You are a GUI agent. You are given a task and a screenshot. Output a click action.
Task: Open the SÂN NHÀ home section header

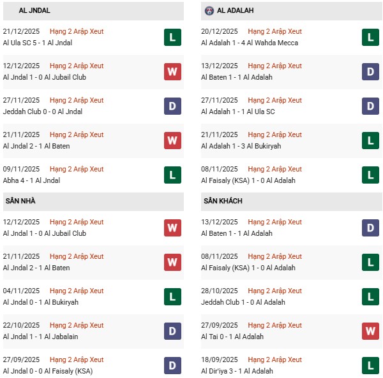(19, 201)
